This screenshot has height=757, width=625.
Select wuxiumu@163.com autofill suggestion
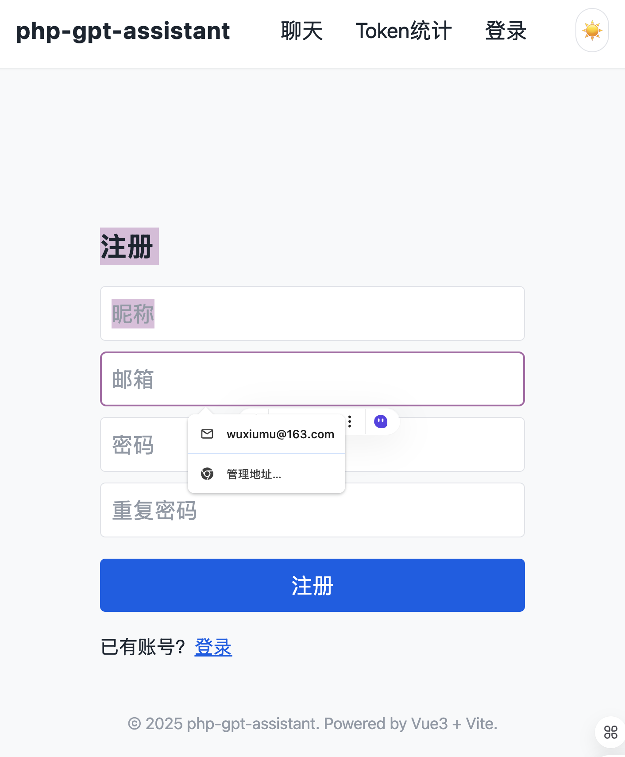280,434
